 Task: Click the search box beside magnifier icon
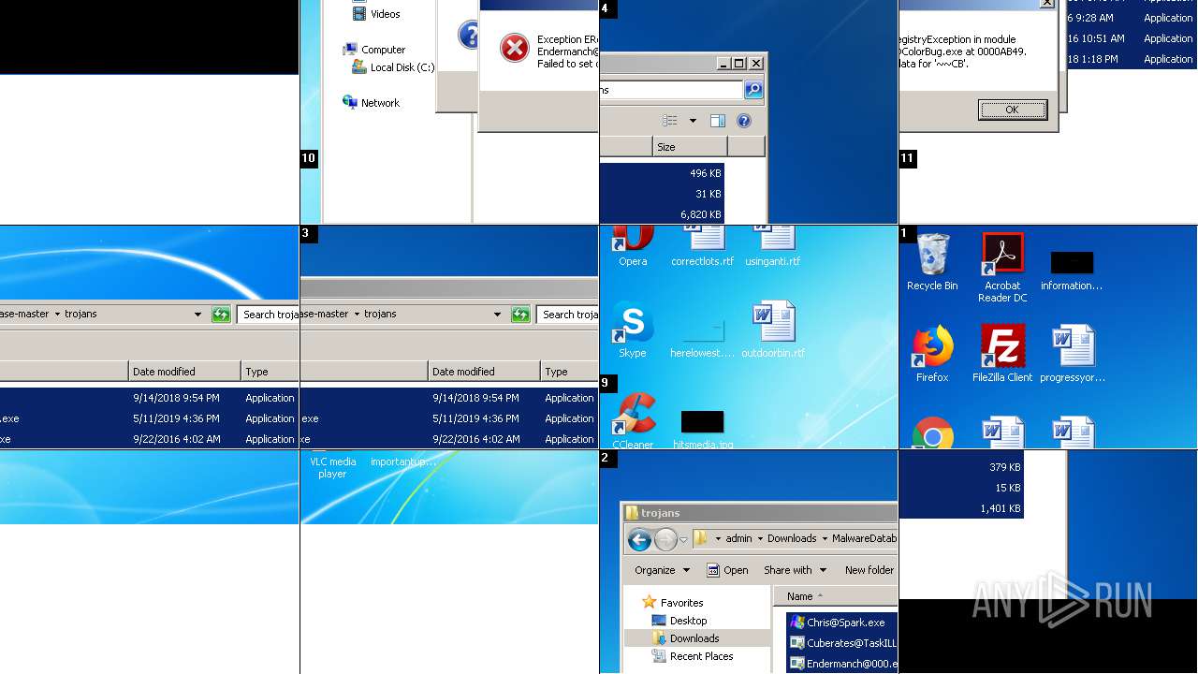coord(671,90)
